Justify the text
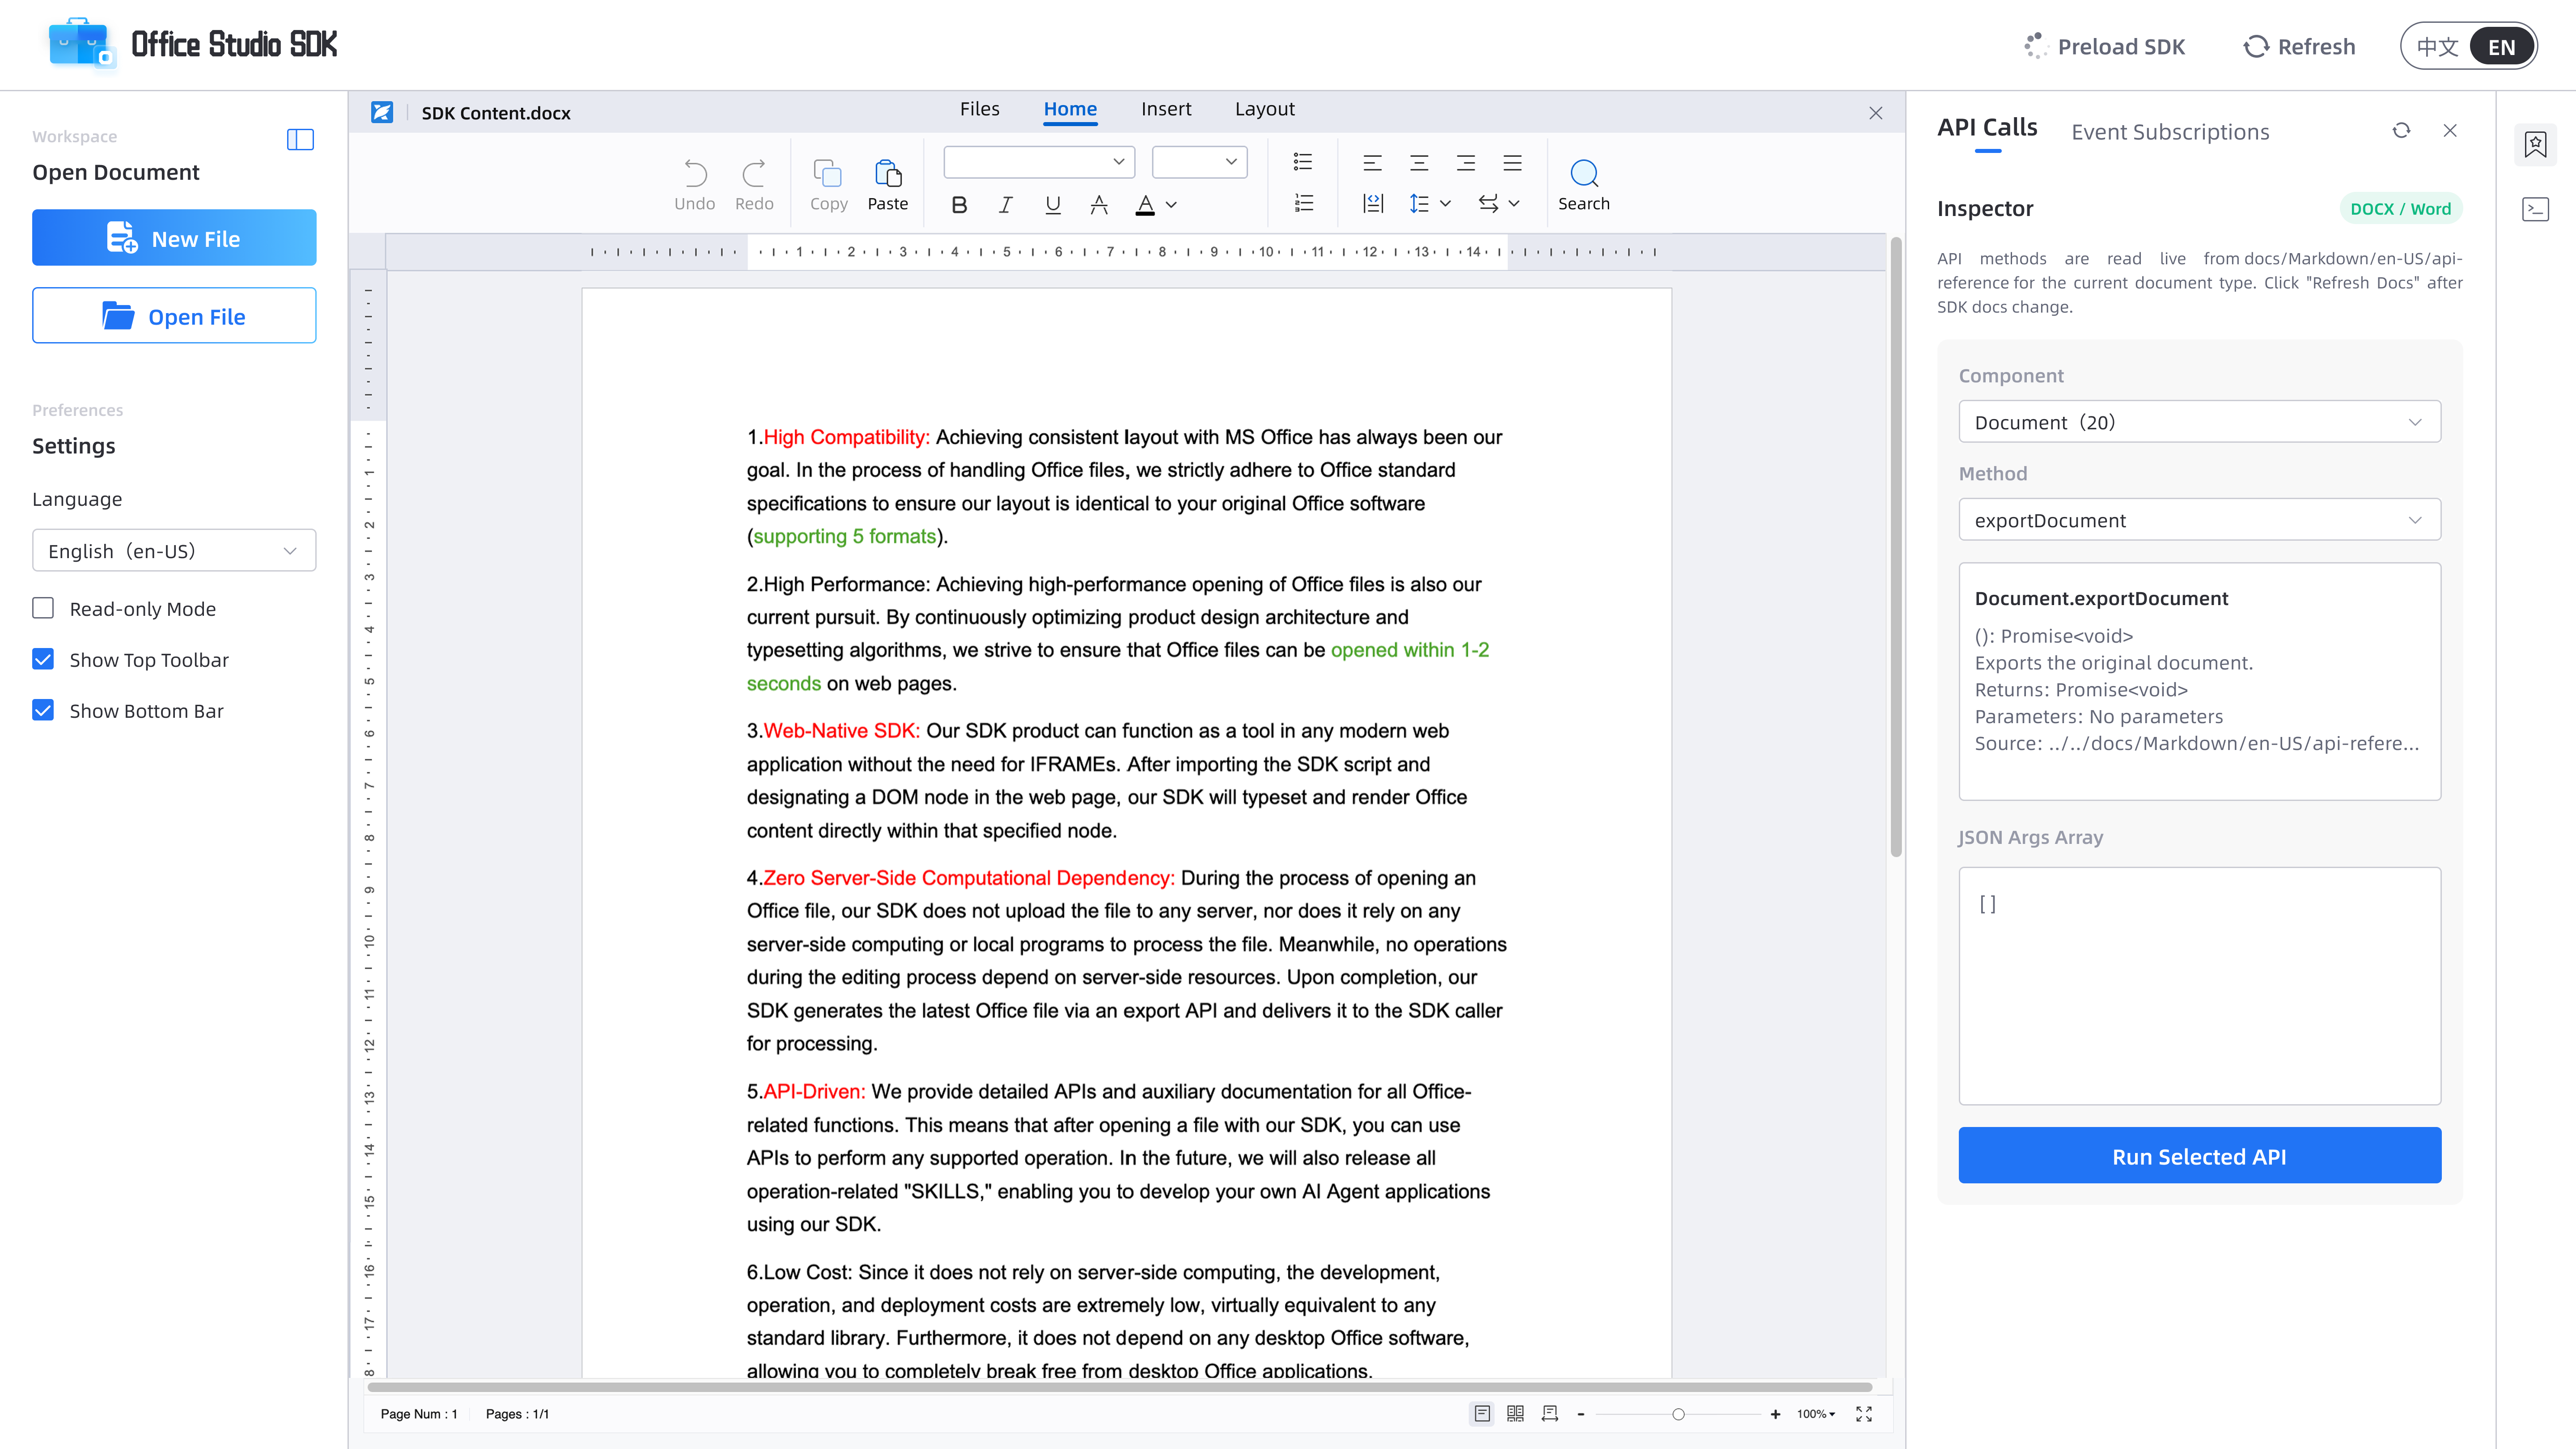This screenshot has width=2576, height=1449. tap(1513, 162)
